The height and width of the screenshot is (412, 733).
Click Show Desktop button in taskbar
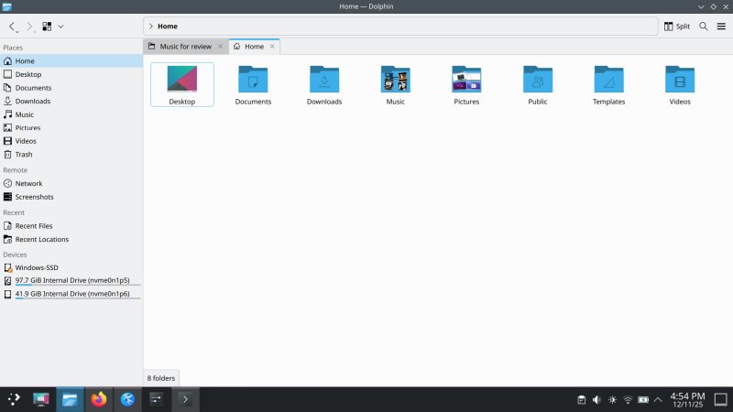tap(721, 400)
